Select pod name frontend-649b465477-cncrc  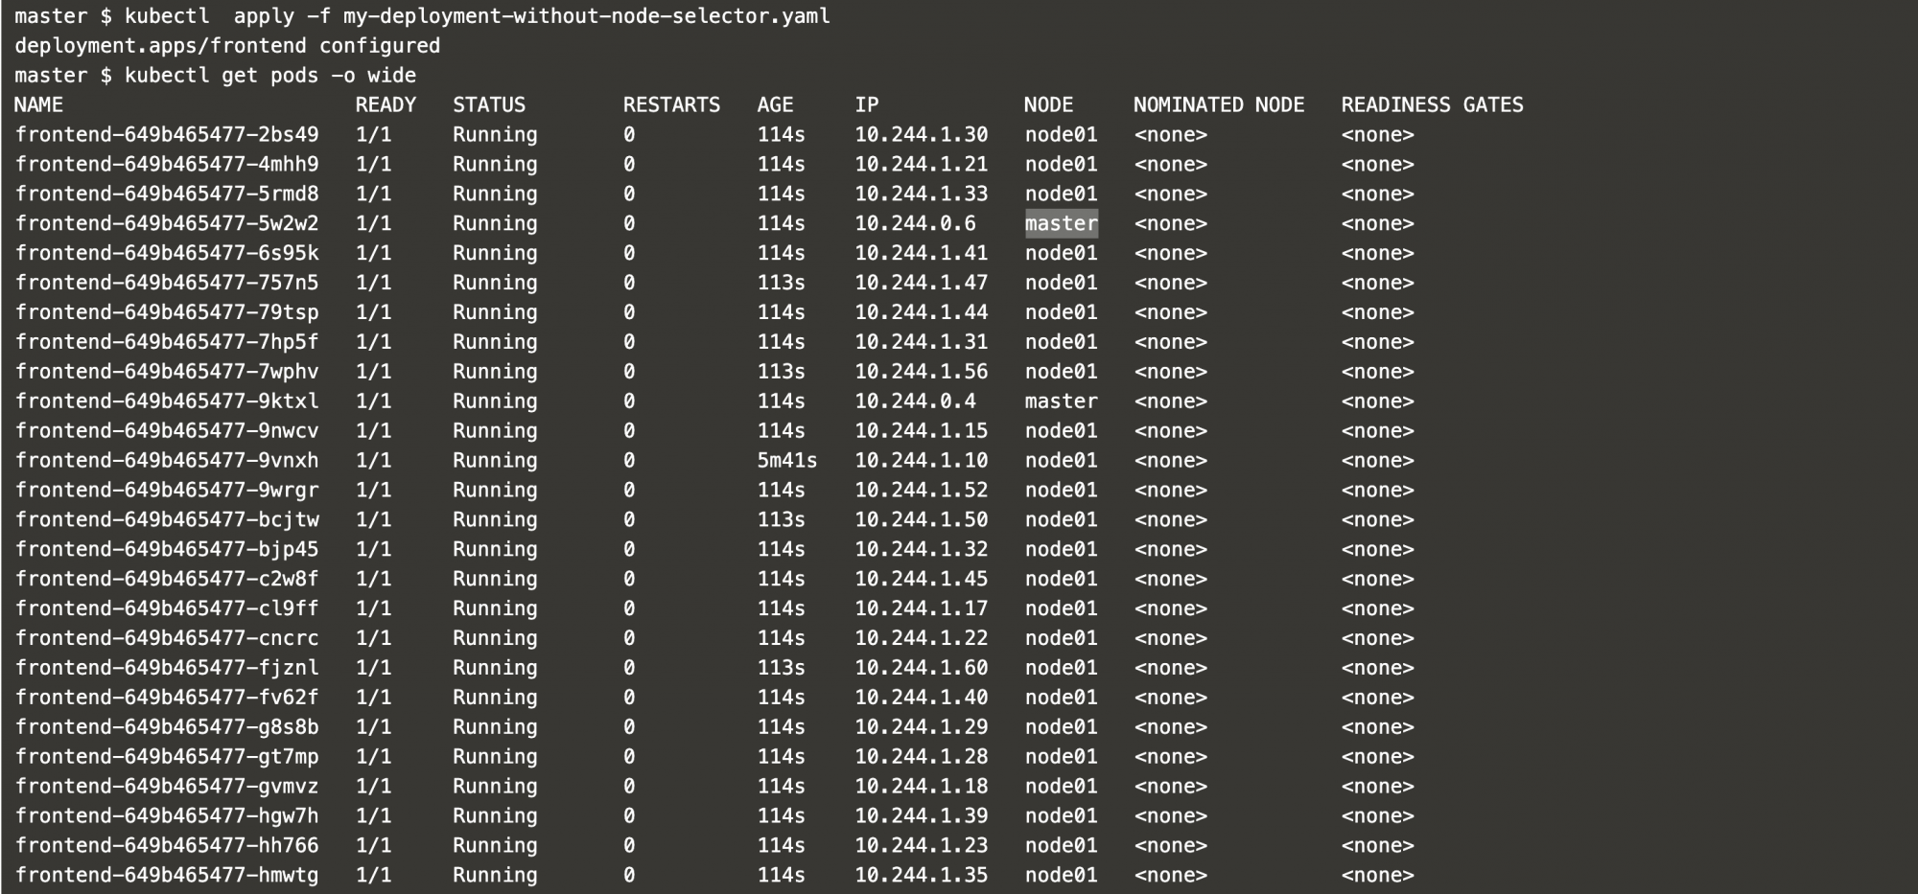(167, 638)
